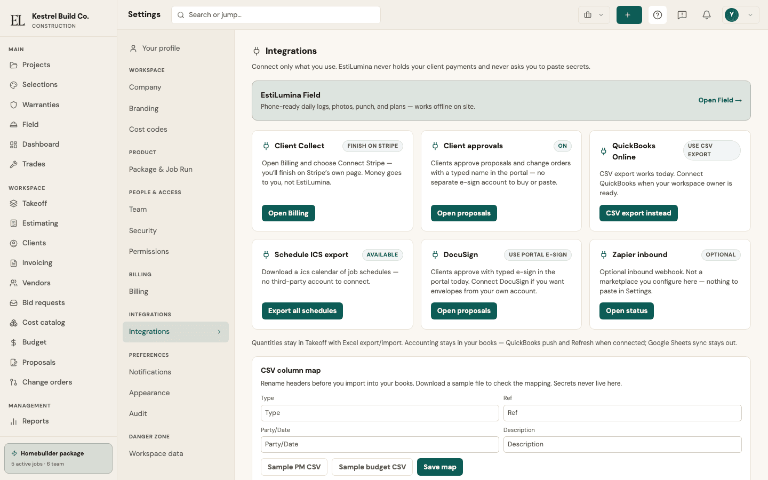Click the Takeoff layers icon

coord(14,204)
